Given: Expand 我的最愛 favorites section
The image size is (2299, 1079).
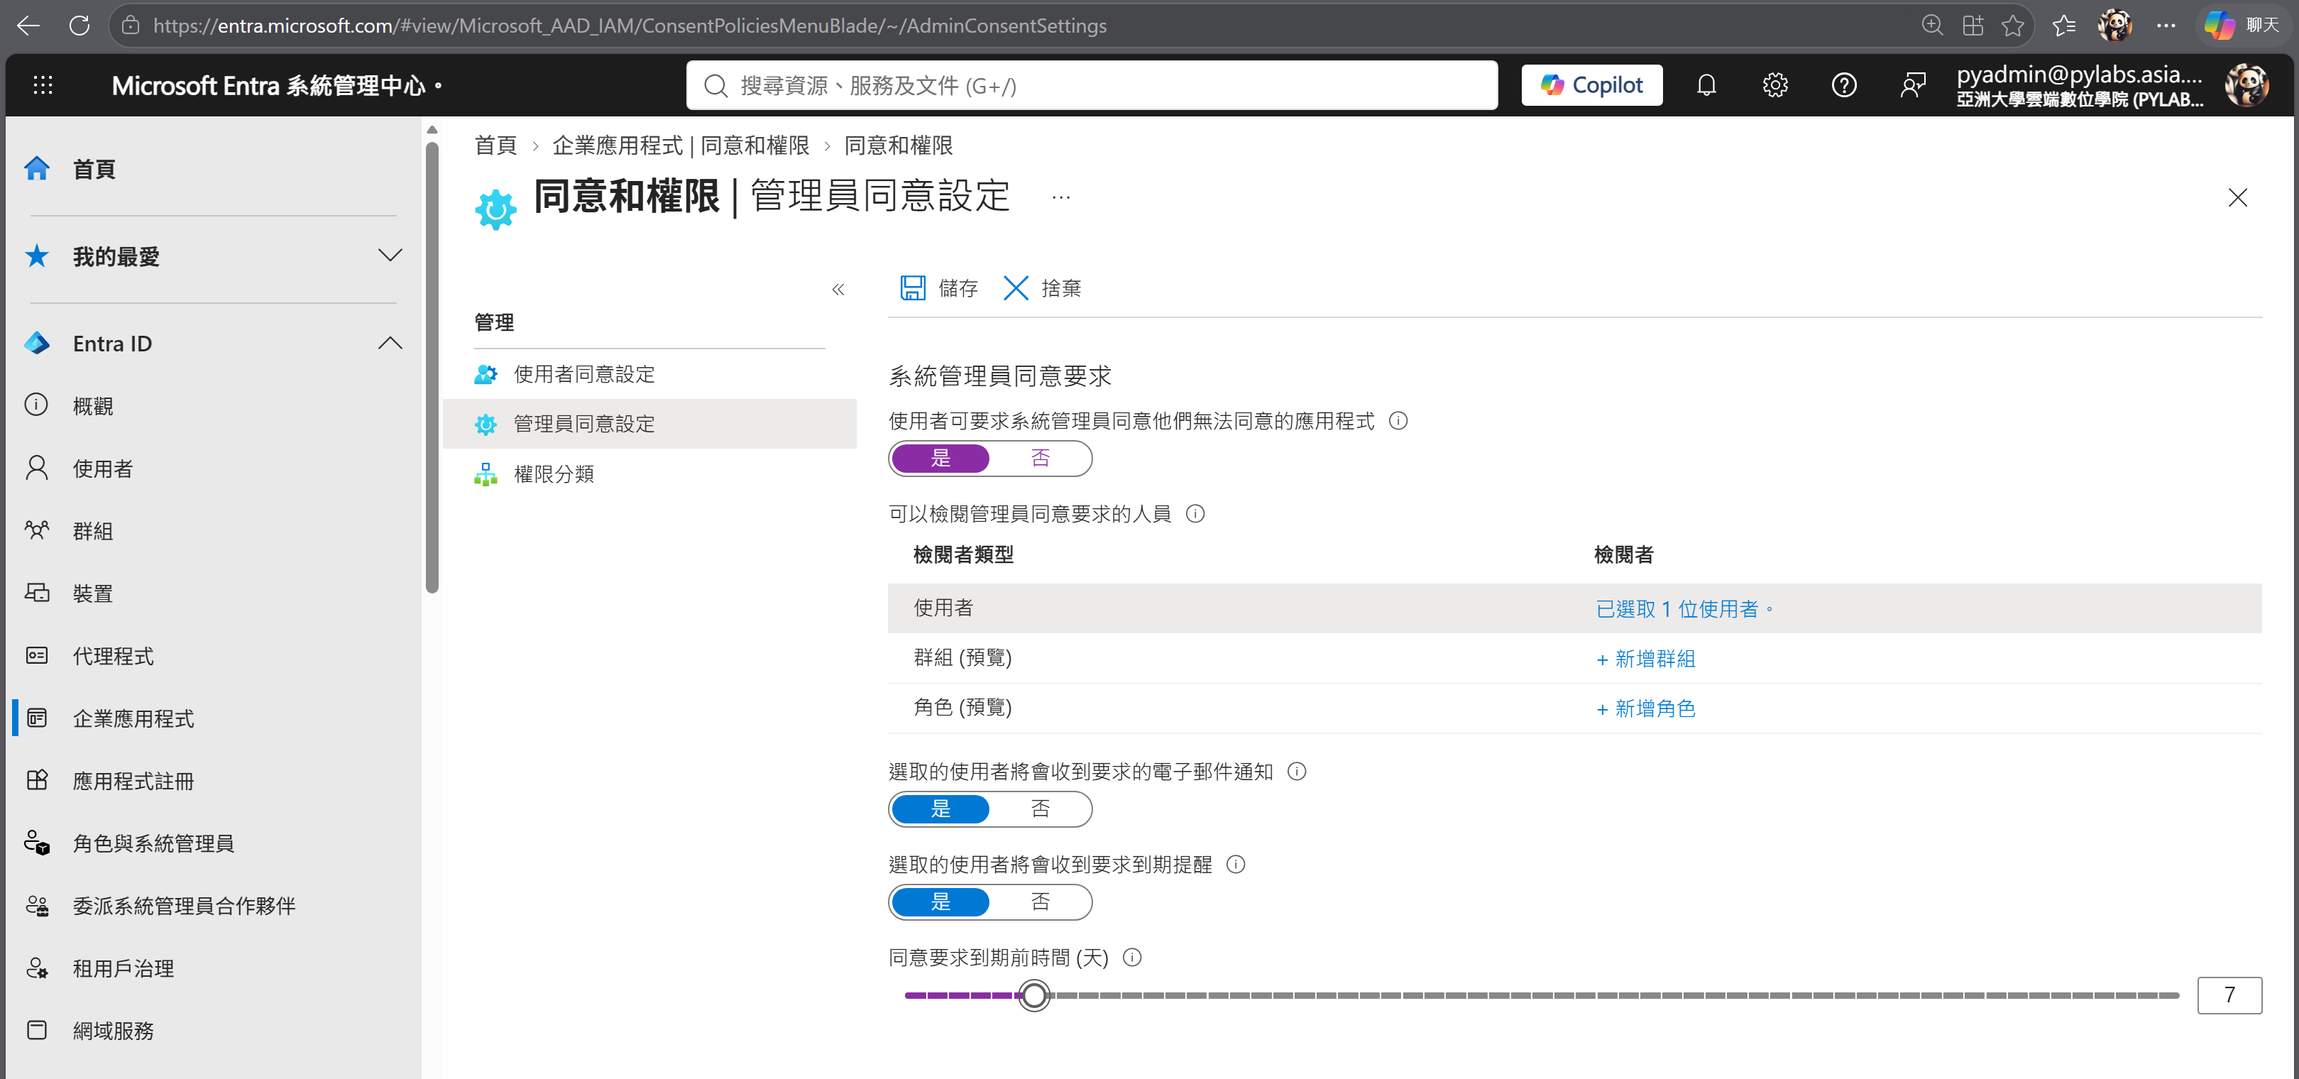Looking at the screenshot, I should 390,256.
